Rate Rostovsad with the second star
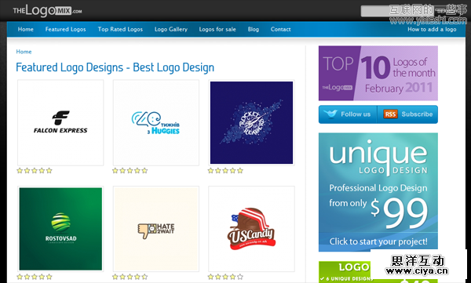This screenshot has width=471, height=283. click(27, 277)
